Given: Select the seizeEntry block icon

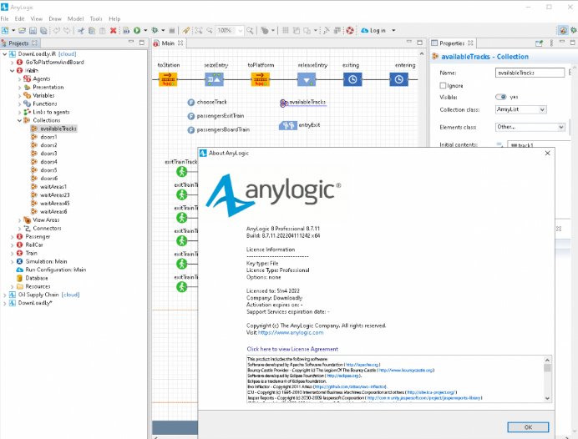Looking at the screenshot, I should (214, 79).
